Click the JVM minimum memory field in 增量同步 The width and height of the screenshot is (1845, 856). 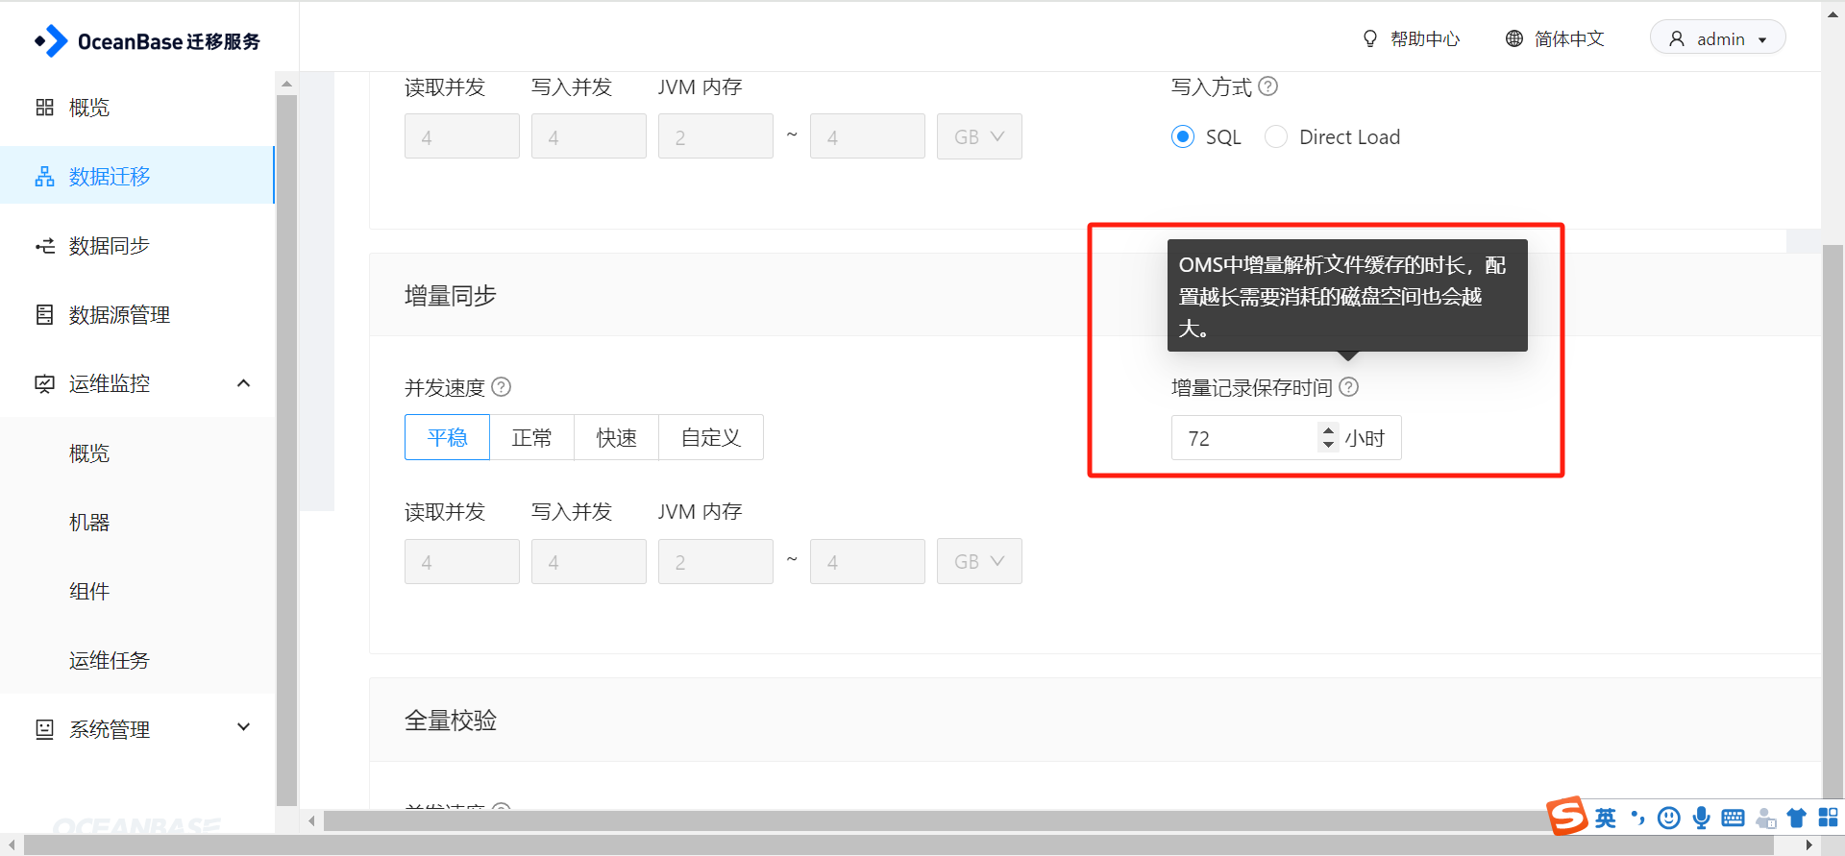pos(716,561)
